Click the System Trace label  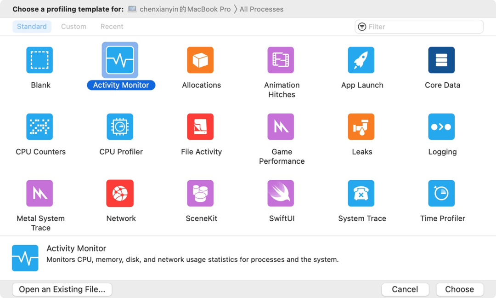[x=362, y=218]
